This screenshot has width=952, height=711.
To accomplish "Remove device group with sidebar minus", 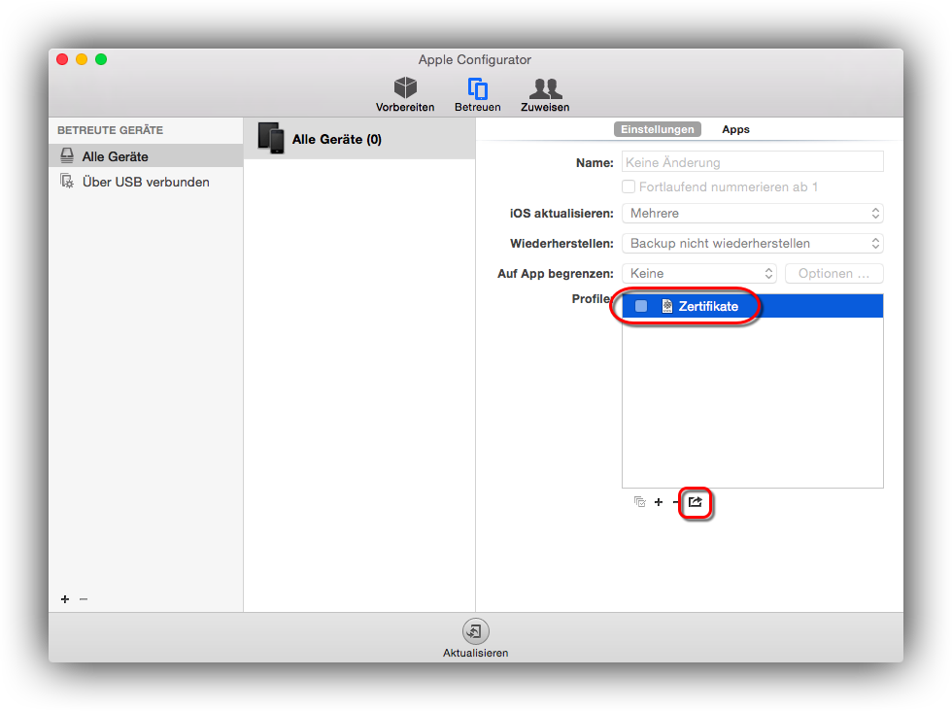I will coord(84,599).
